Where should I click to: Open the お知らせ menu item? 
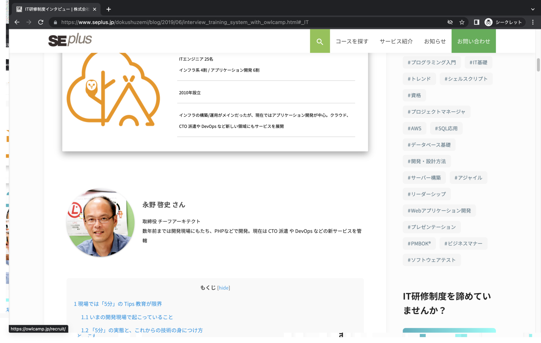coord(435,41)
